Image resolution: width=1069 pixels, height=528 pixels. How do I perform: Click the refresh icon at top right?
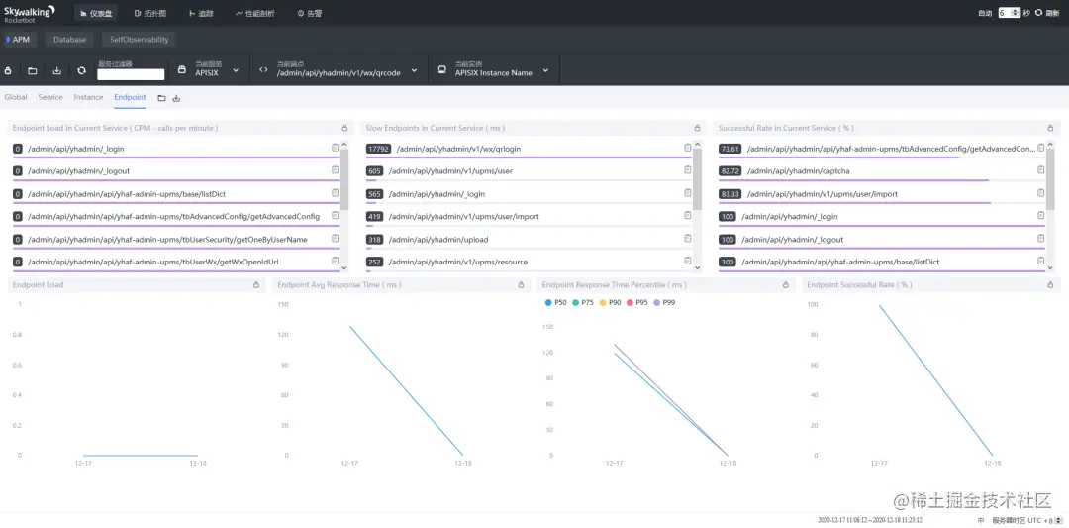pos(1038,13)
